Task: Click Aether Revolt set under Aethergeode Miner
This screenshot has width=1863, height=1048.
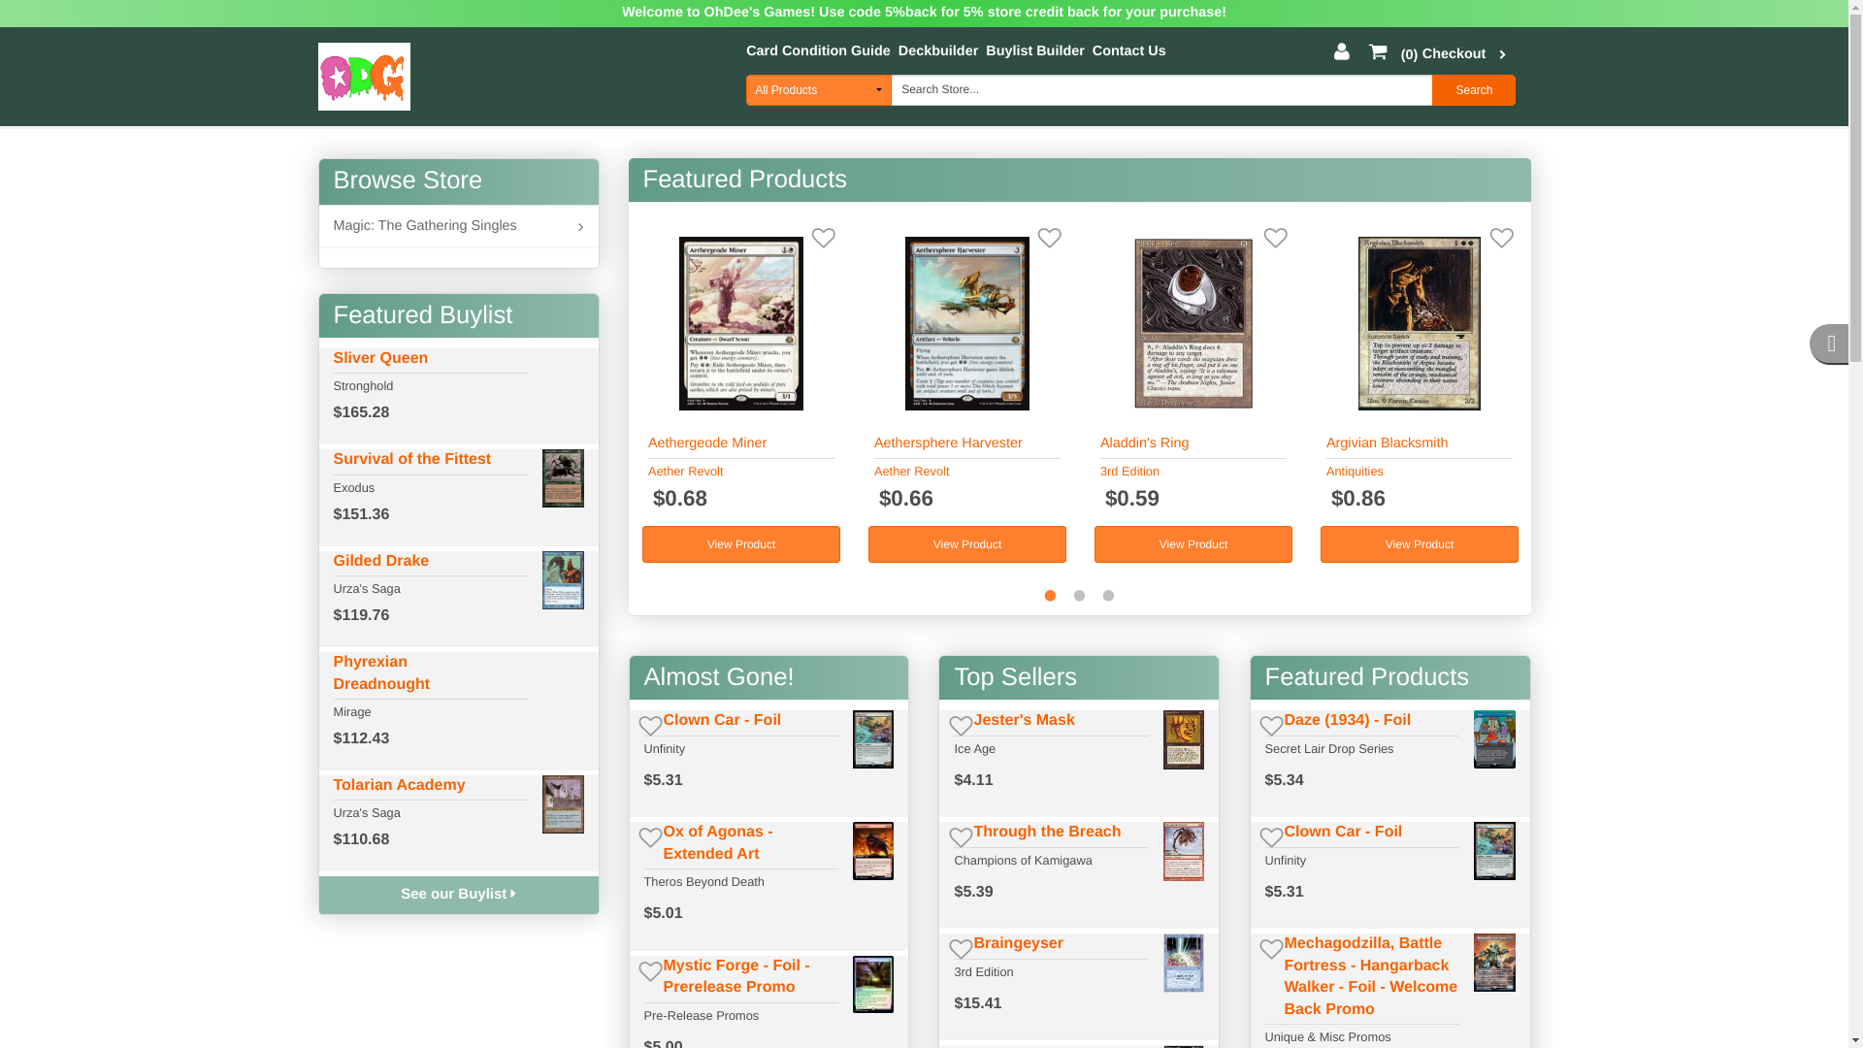Action: [x=685, y=472]
